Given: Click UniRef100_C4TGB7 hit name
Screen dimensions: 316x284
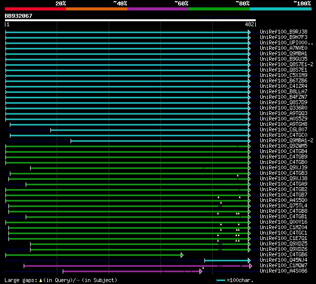Looking at the screenshot, I should click(x=283, y=195).
